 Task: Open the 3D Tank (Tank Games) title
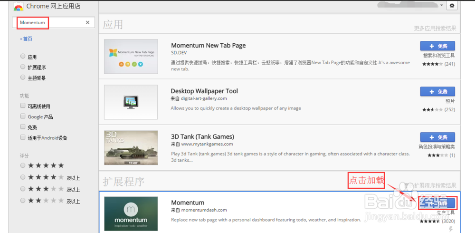point(202,136)
